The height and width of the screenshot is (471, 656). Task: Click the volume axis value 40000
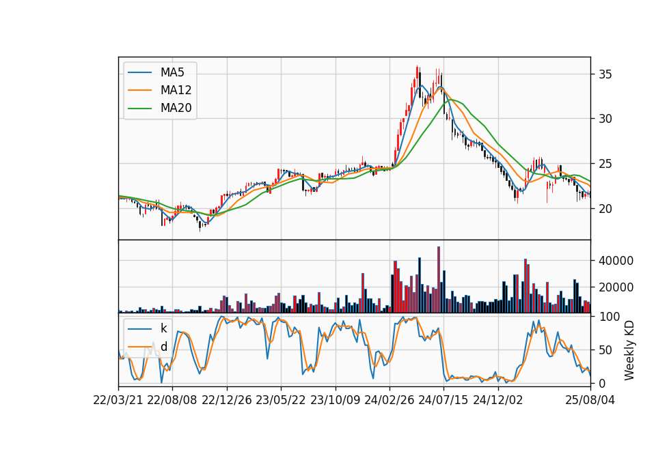616,261
